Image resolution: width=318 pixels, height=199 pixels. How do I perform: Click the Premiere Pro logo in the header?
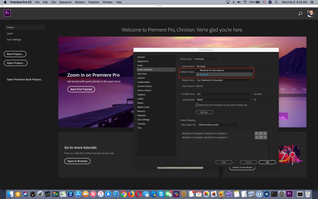click(7, 13)
